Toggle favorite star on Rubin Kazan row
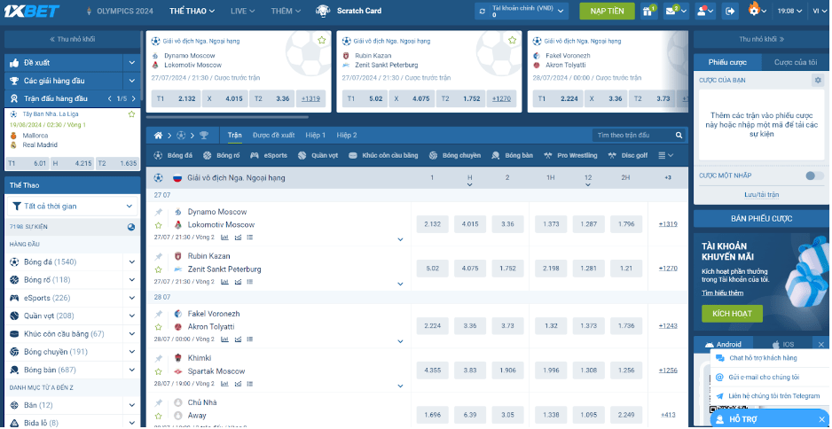 click(158, 270)
